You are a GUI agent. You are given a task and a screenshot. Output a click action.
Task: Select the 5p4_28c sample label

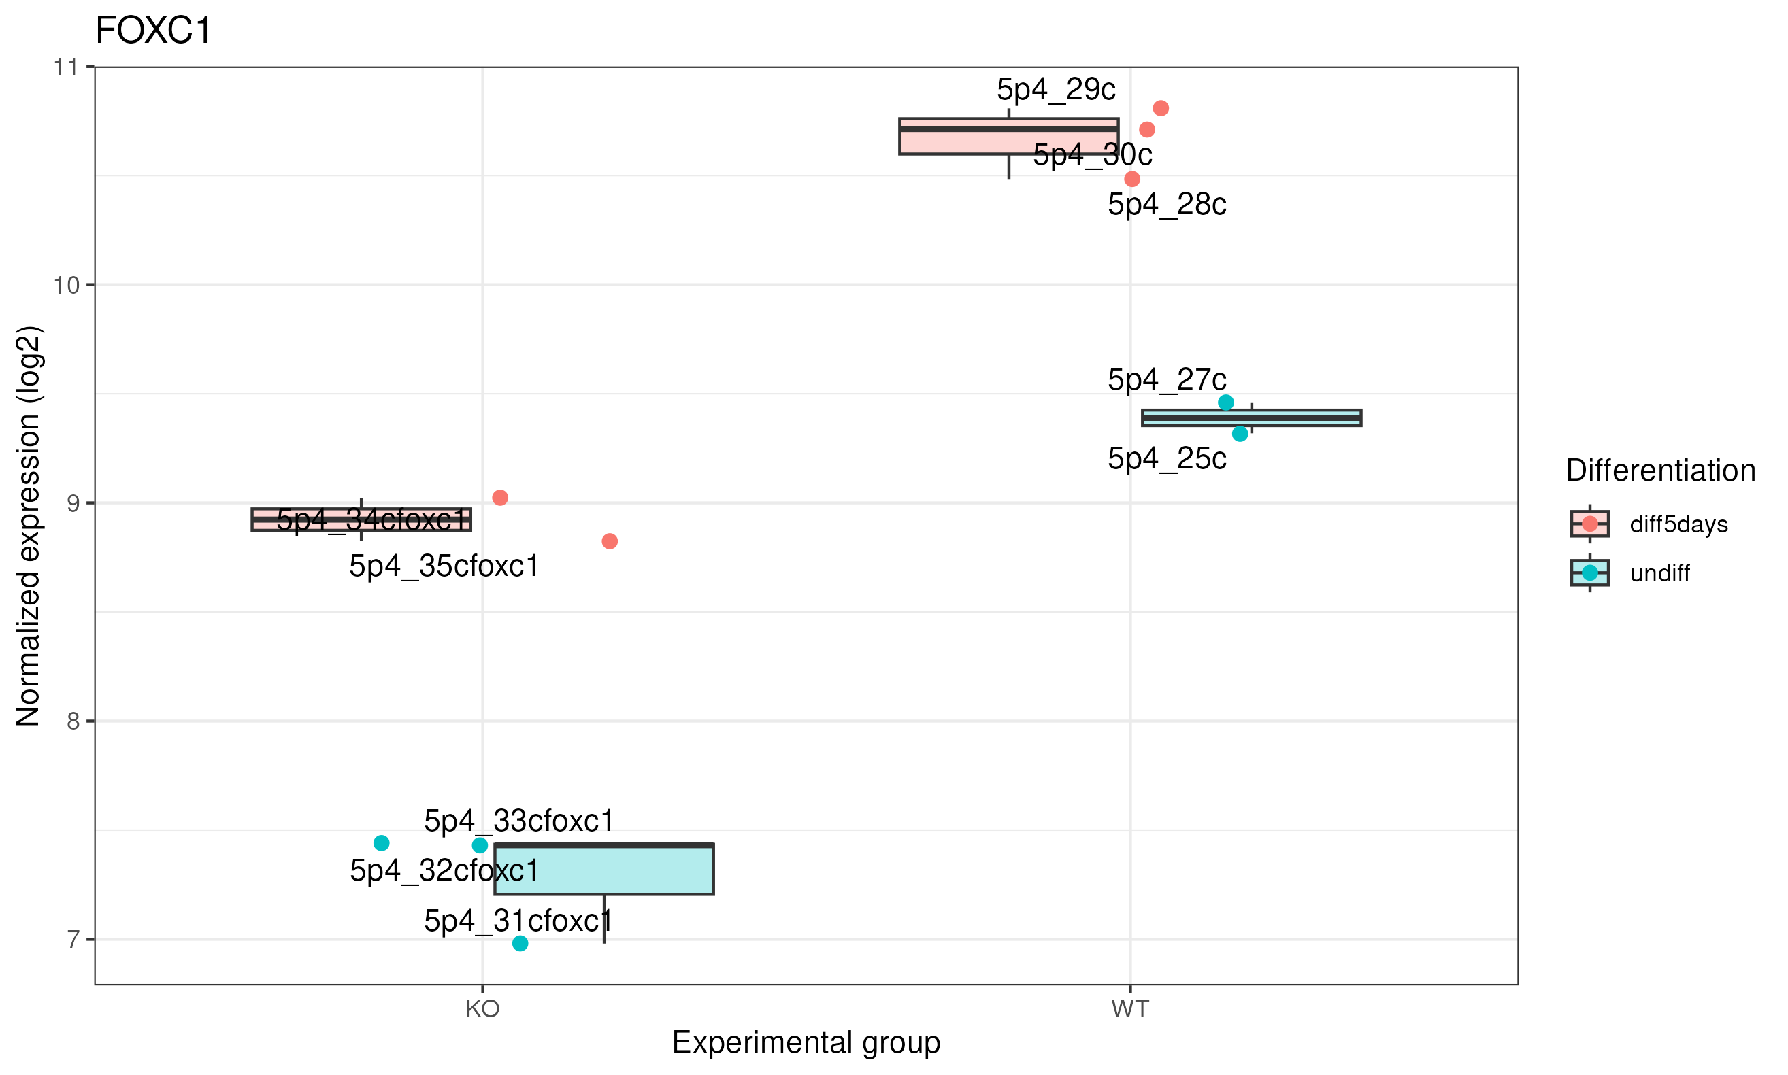pos(1166,205)
